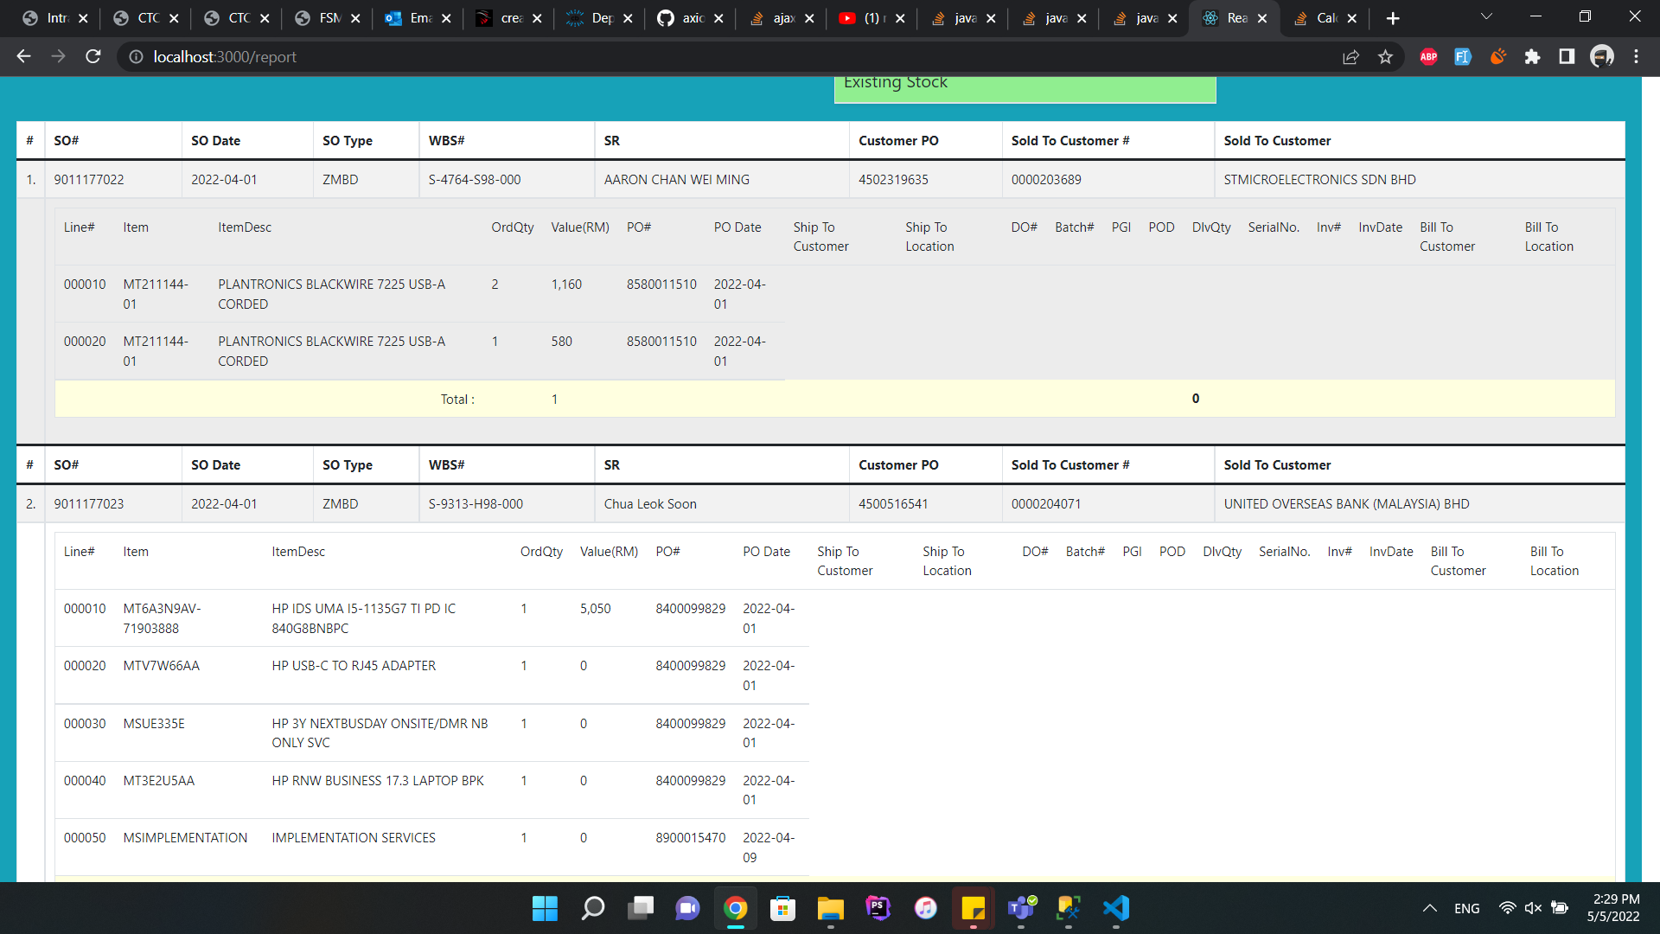Select STMICROELECTRONICS SDN BHD customer

click(1319, 180)
